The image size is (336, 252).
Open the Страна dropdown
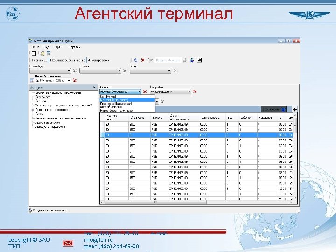tap(100, 71)
